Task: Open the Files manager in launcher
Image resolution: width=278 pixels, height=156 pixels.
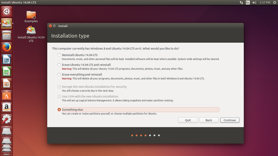Action: click(7, 35)
